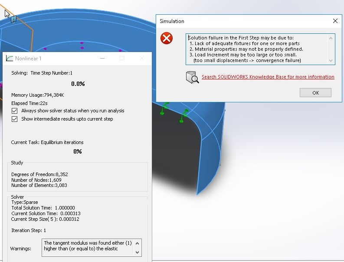Uncheck Show intermediate results upto current step
The image size is (344, 262).
click(14, 119)
